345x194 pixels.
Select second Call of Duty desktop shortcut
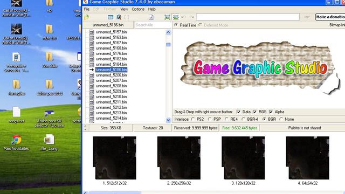click(x=16, y=34)
